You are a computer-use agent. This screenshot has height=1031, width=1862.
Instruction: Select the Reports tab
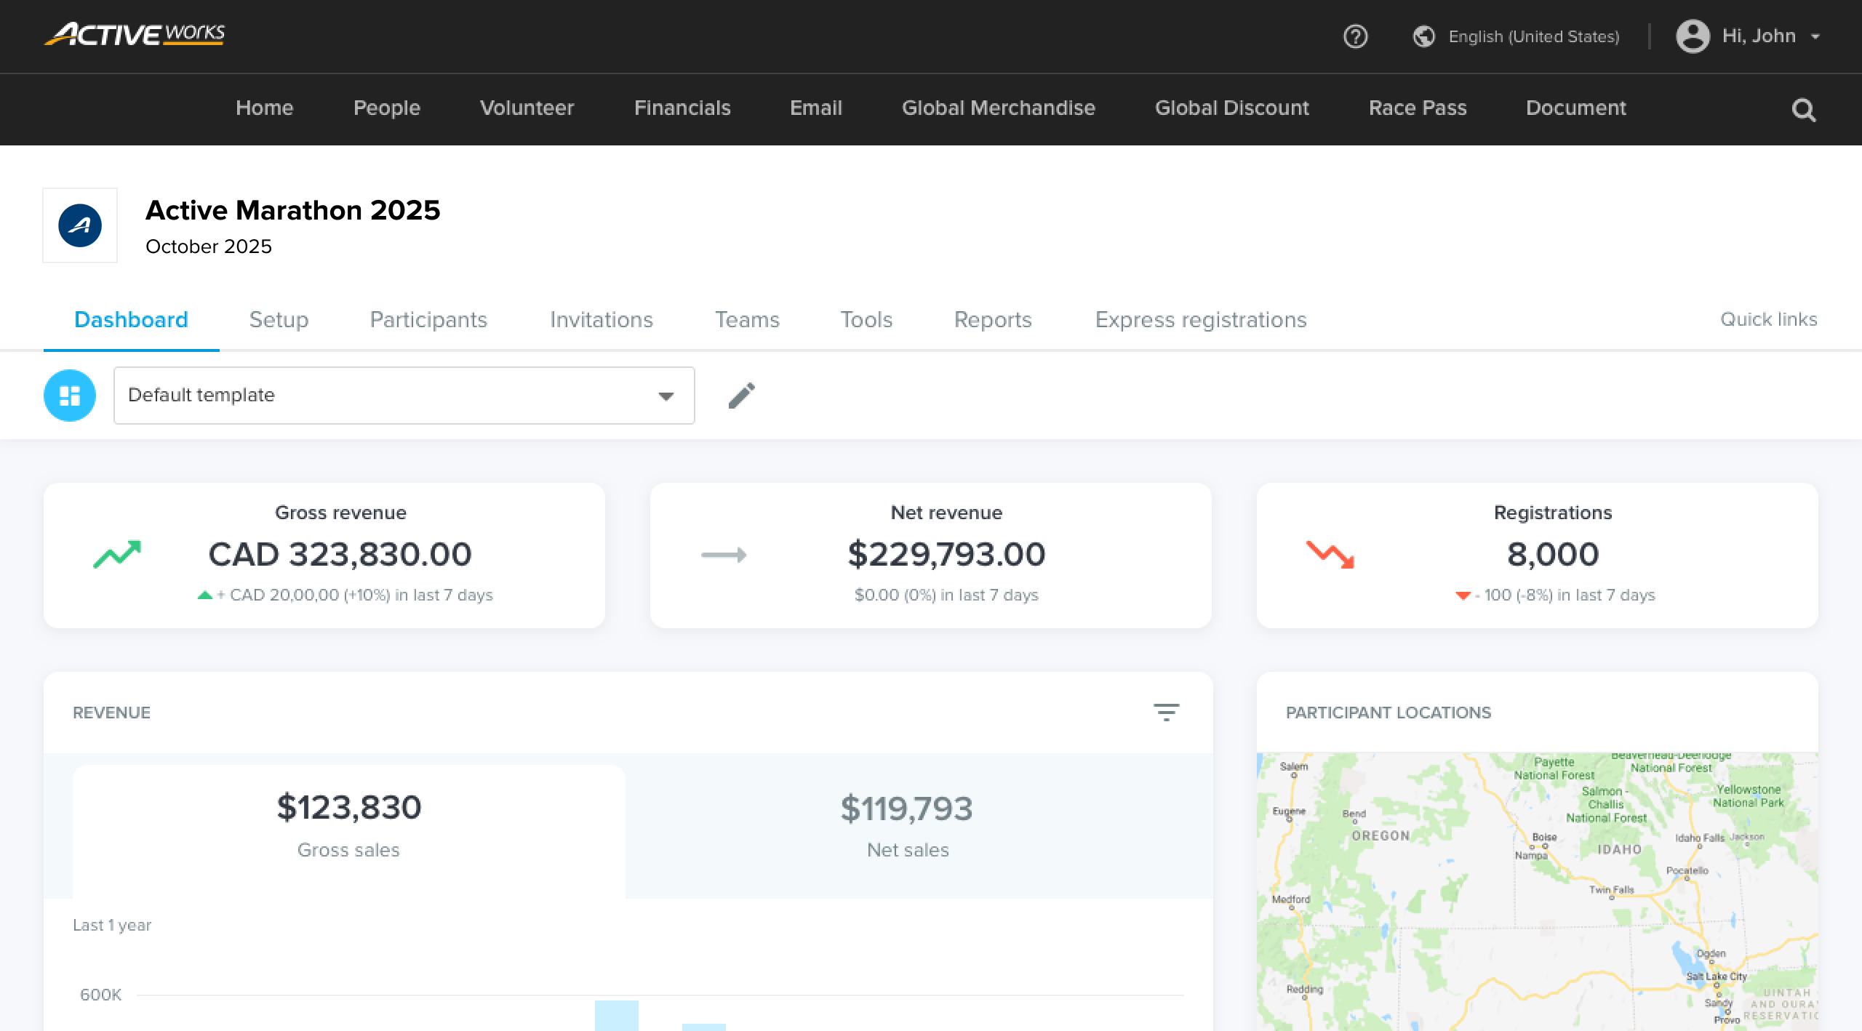[993, 320]
